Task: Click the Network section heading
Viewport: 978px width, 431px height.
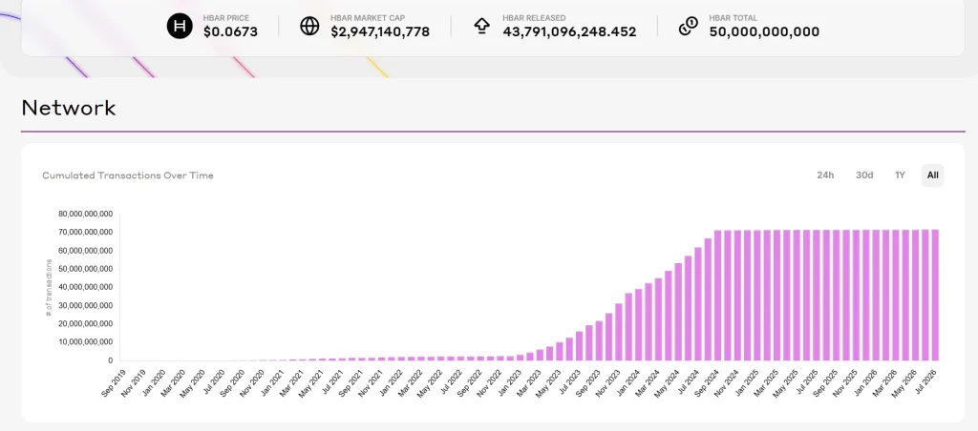Action: [69, 108]
